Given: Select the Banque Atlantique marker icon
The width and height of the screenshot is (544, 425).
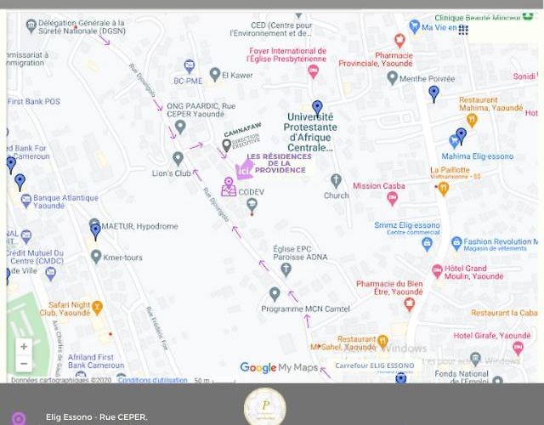Looking at the screenshot, I should click(26, 201).
